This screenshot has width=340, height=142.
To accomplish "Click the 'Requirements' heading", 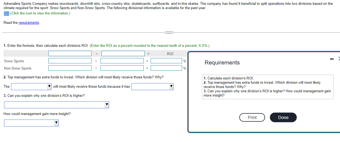I will click(222, 63).
